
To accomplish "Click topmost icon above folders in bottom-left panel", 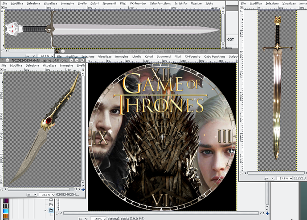I will [x=51, y=200].
